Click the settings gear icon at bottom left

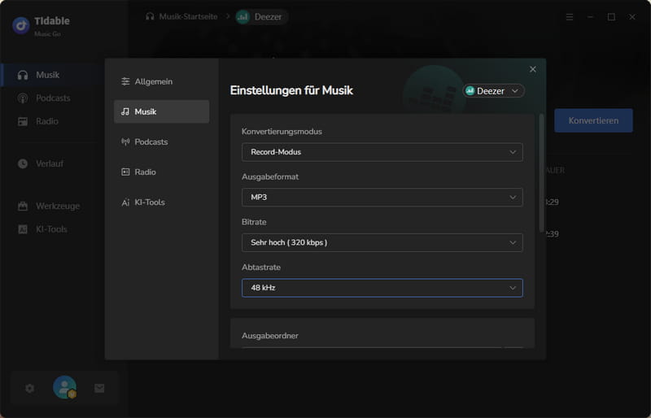click(29, 388)
